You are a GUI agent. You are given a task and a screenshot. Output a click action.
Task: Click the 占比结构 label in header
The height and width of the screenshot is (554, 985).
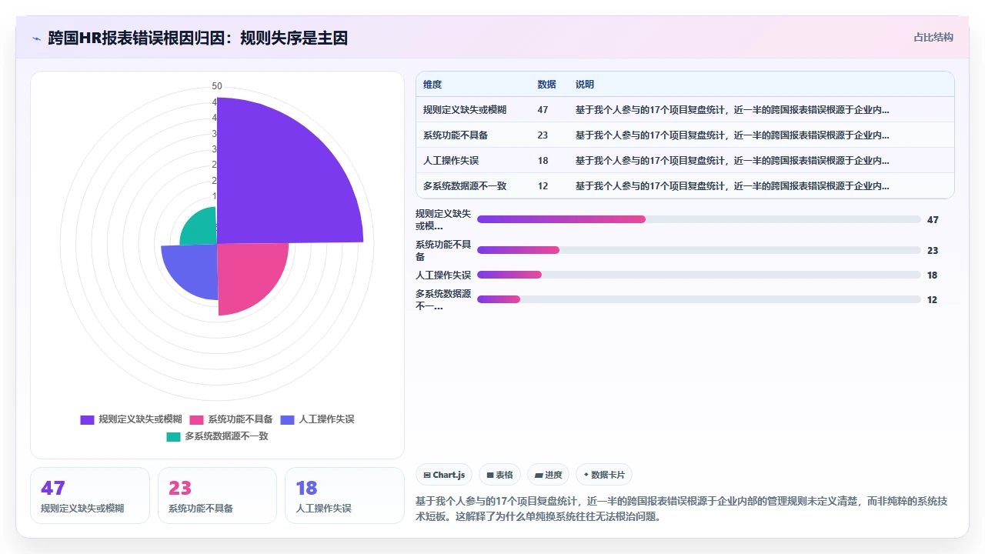coord(933,37)
